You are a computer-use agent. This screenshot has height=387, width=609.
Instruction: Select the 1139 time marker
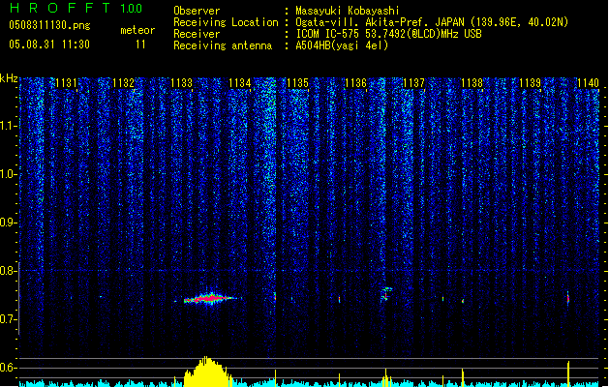(531, 83)
